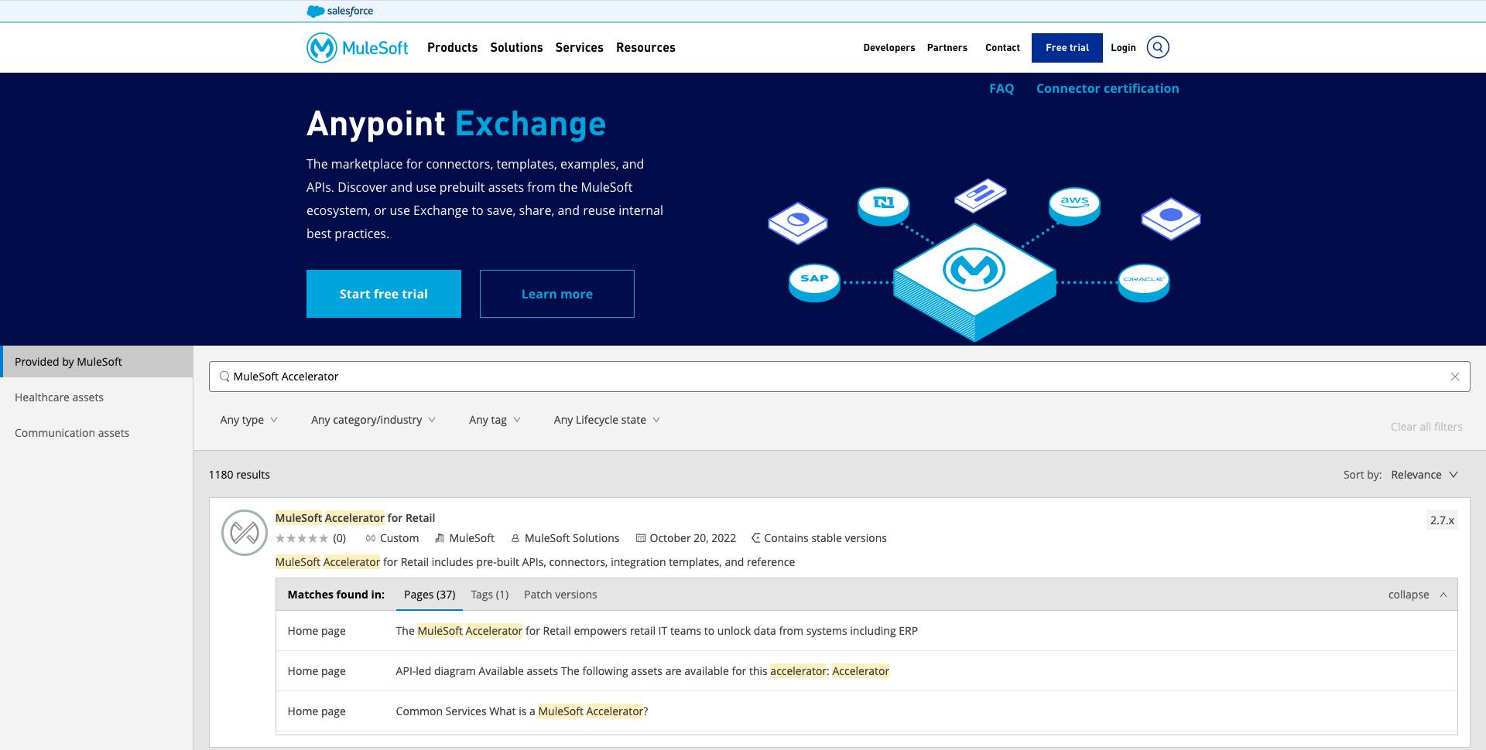
Task: Collapse the matches found panel
Action: point(1417,595)
